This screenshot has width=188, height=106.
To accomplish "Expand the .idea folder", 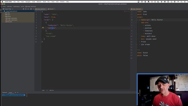I will click(4, 13).
